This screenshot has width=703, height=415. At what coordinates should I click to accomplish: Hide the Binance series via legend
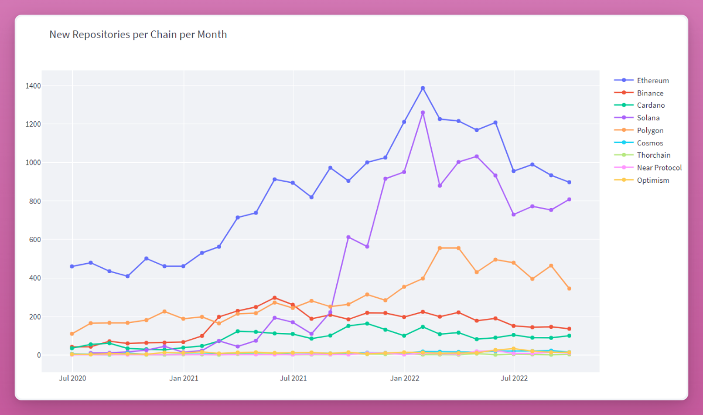point(650,93)
